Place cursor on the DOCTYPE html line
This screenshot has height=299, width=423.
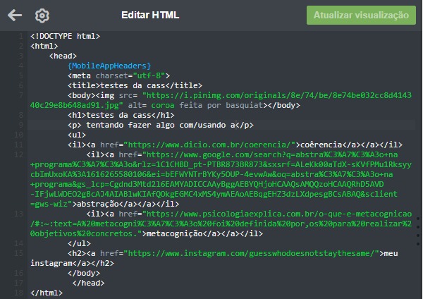point(65,35)
